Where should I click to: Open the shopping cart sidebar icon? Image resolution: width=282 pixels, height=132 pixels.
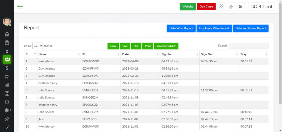coord(7,77)
